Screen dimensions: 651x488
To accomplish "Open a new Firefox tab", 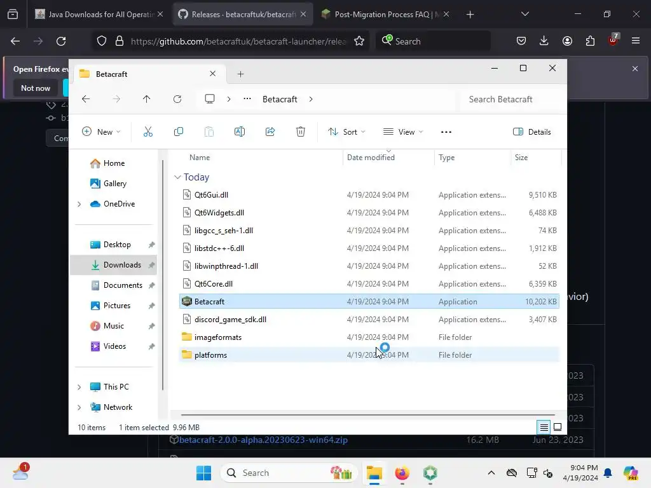I will 470,15.
